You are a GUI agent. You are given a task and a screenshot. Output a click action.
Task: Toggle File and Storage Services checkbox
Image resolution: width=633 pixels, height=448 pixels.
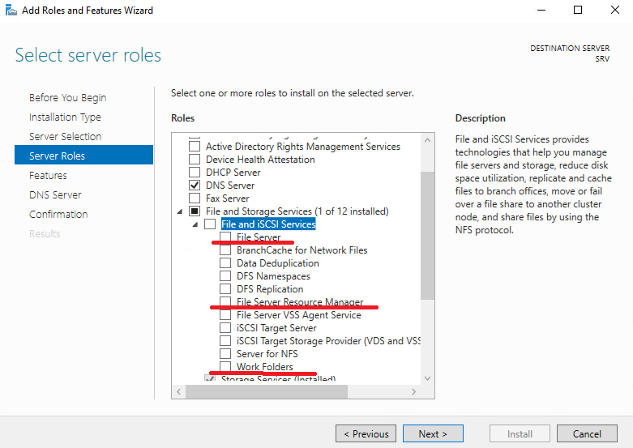point(195,211)
